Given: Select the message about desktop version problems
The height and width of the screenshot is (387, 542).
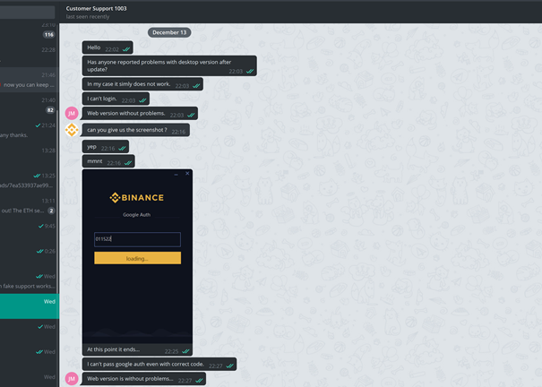Looking at the screenshot, I should coord(169,65).
